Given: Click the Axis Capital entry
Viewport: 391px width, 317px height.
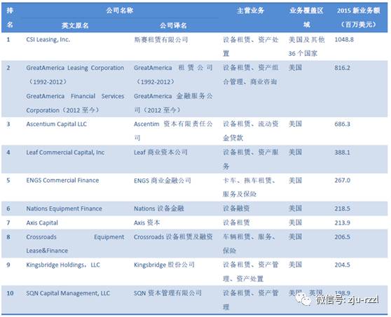Looking at the screenshot, I should pos(42,223).
